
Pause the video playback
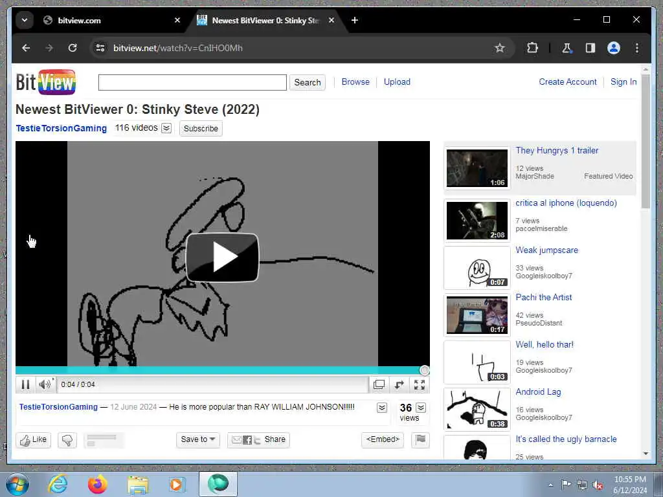pyautogui.click(x=25, y=384)
